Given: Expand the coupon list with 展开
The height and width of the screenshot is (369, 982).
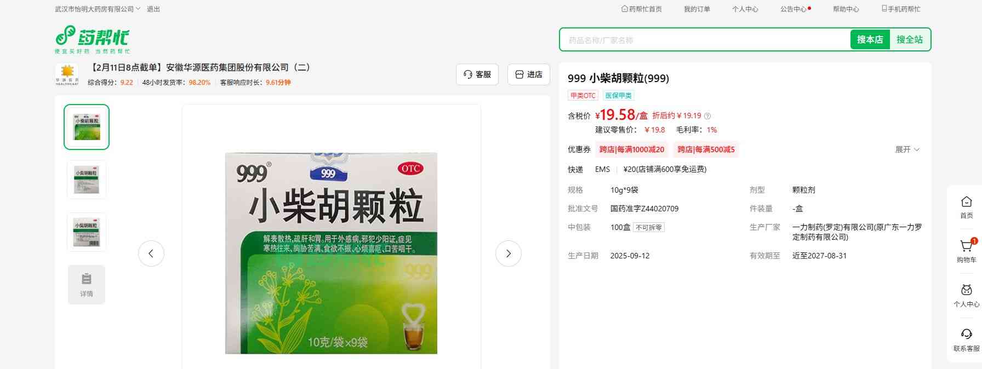Looking at the screenshot, I should tap(907, 149).
